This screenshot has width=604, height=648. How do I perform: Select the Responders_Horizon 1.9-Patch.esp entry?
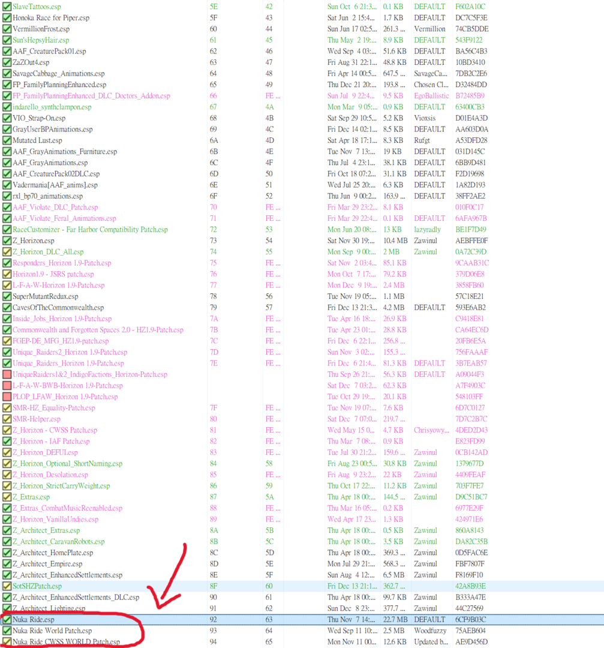(x=62, y=263)
